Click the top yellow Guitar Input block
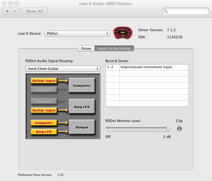The height and width of the screenshot is (181, 212). click(x=44, y=81)
